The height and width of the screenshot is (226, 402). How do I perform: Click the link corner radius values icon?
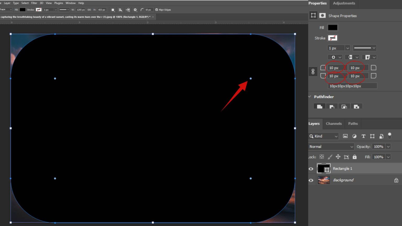click(x=313, y=71)
